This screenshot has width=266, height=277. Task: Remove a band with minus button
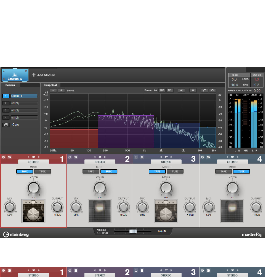click(x=53, y=90)
